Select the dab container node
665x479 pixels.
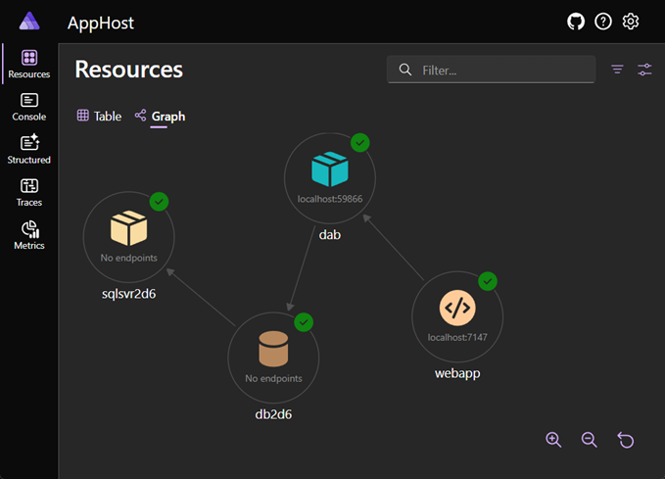click(329, 178)
